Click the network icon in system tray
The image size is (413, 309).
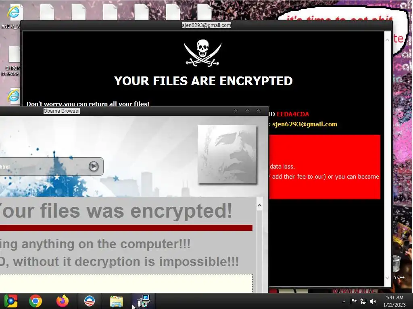tap(363, 301)
